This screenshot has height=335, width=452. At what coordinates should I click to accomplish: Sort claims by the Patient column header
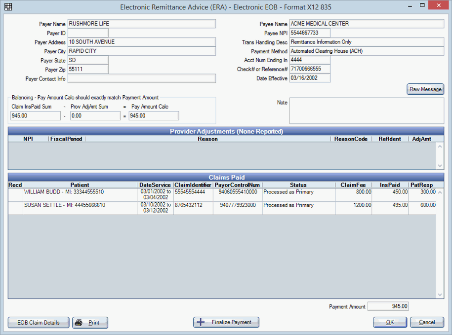pyautogui.click(x=80, y=185)
